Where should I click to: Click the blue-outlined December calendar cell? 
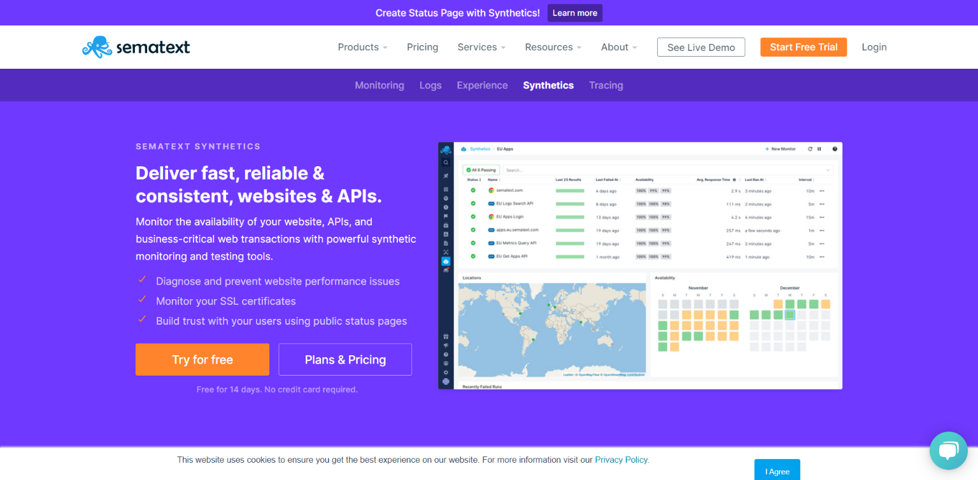(790, 314)
